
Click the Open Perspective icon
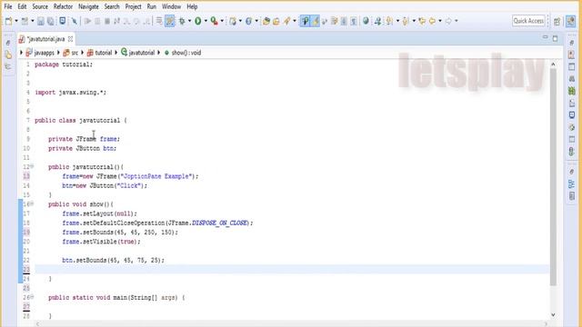tap(557, 21)
